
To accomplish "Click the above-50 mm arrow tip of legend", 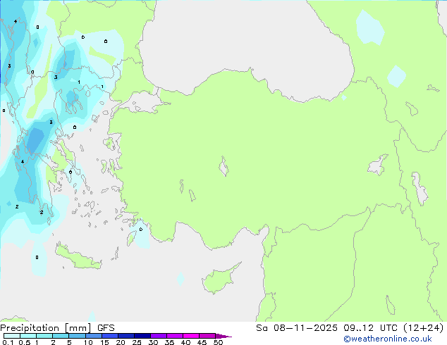I will [x=223, y=336].
